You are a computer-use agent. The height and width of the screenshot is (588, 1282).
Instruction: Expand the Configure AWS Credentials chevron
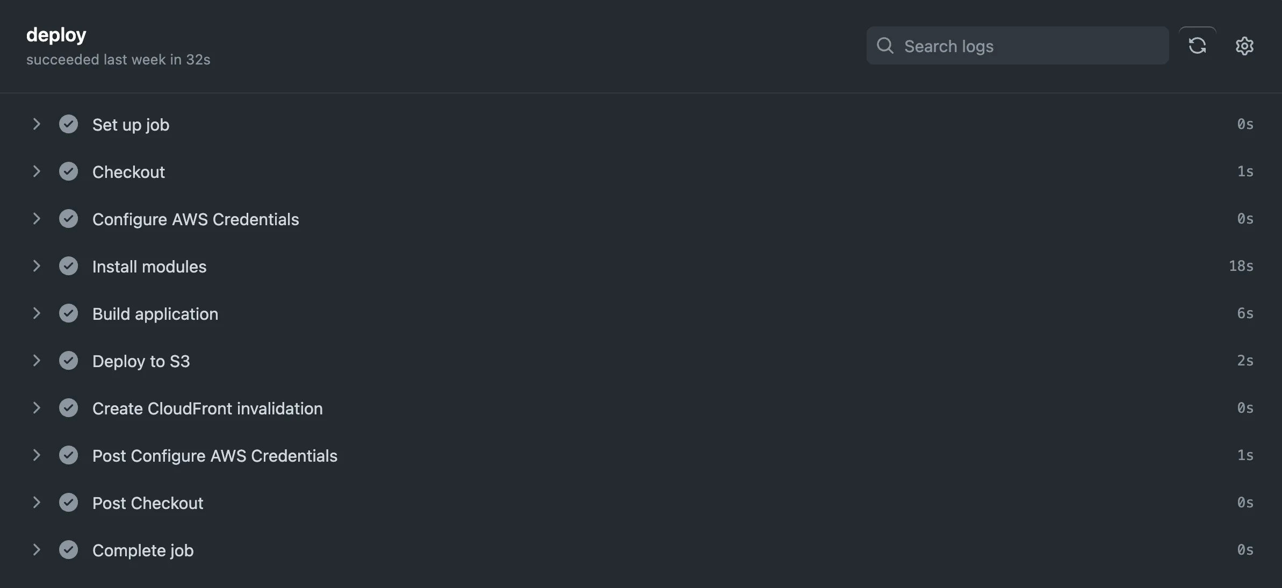(36, 219)
